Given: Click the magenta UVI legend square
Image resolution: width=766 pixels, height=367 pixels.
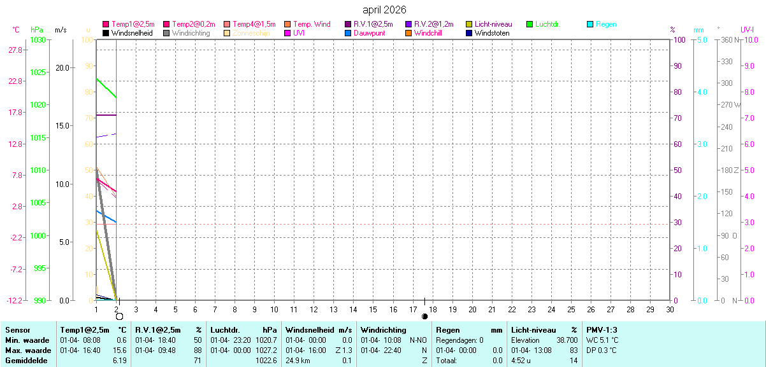Looking at the screenshot, I should (287, 33).
